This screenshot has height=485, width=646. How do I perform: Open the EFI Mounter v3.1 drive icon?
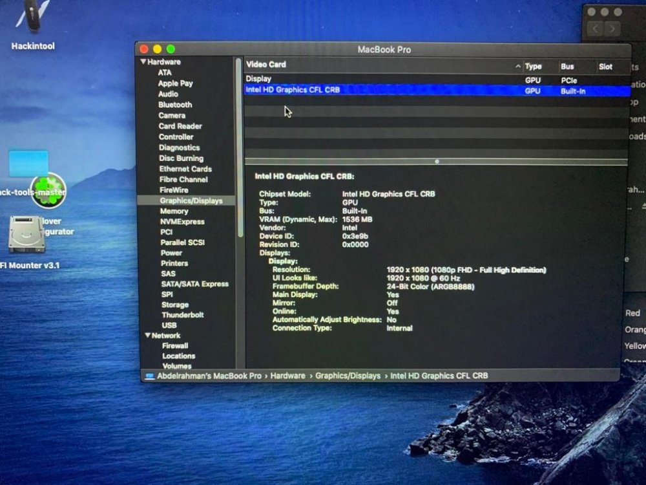pos(26,234)
